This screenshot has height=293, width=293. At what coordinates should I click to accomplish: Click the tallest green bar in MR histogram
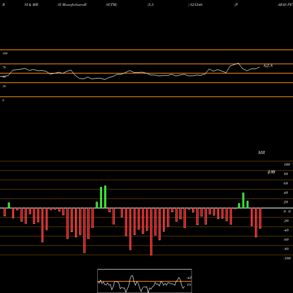click(105, 197)
